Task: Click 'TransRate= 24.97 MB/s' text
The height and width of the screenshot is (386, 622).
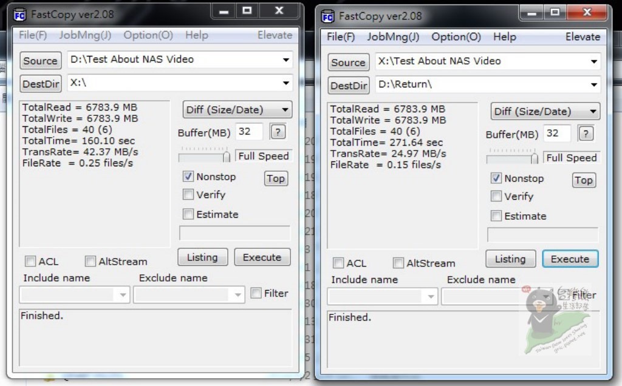Action: pyautogui.click(x=388, y=154)
